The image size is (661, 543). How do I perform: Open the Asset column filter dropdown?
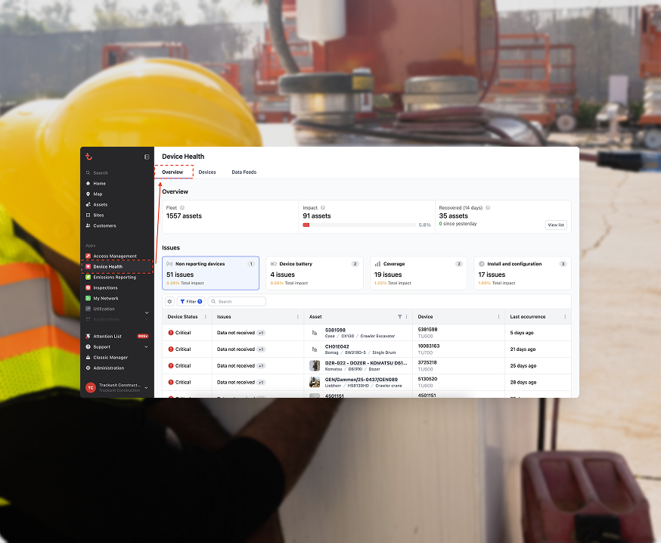click(401, 317)
